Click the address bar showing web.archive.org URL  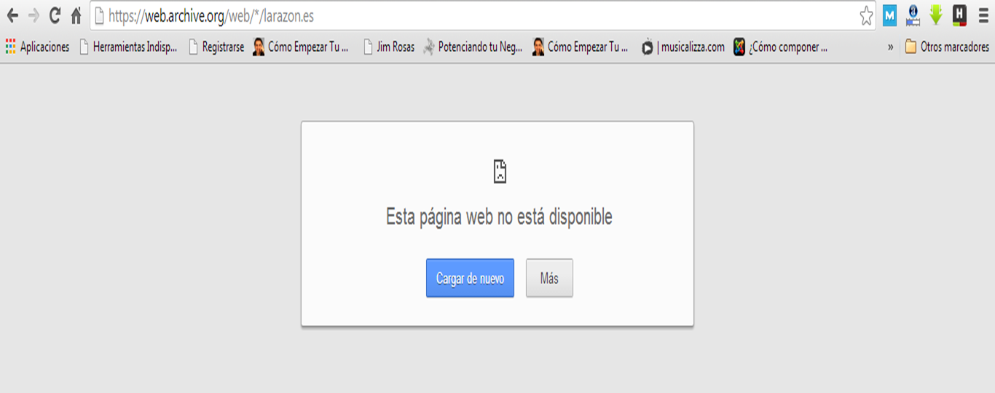pyautogui.click(x=473, y=15)
